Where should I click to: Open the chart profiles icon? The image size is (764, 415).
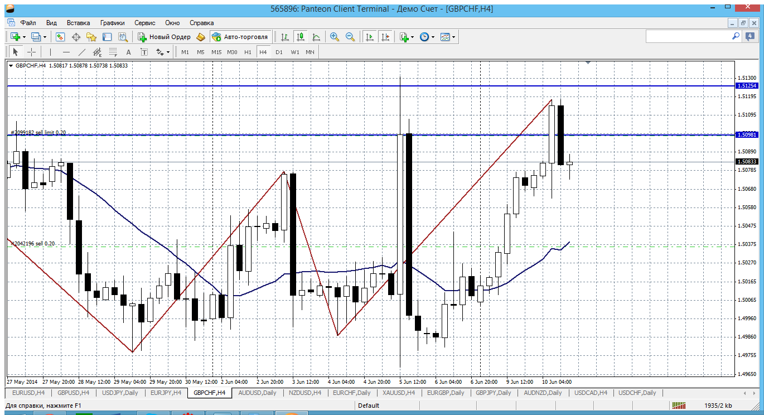click(36, 37)
